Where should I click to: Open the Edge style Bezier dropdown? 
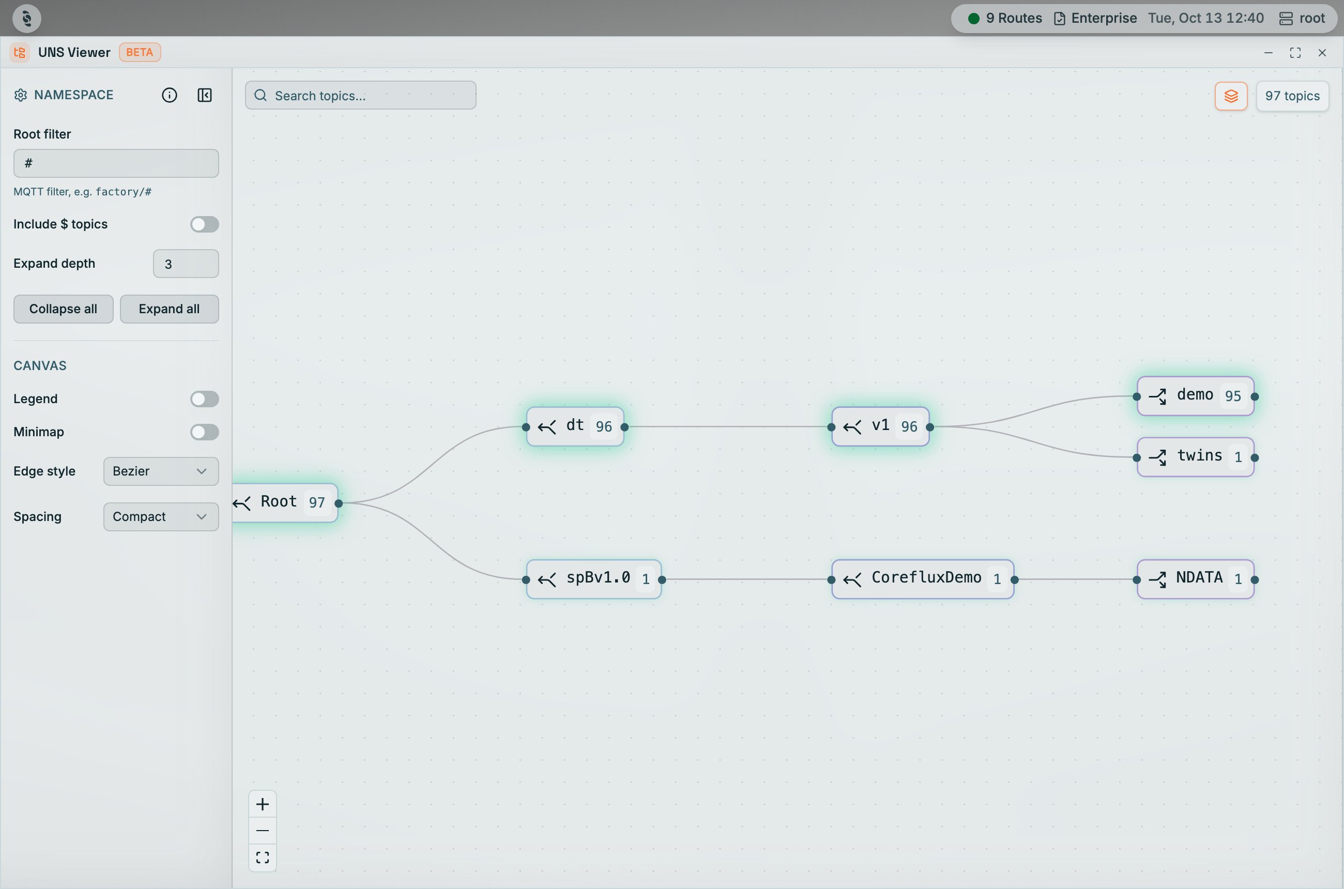coord(161,472)
